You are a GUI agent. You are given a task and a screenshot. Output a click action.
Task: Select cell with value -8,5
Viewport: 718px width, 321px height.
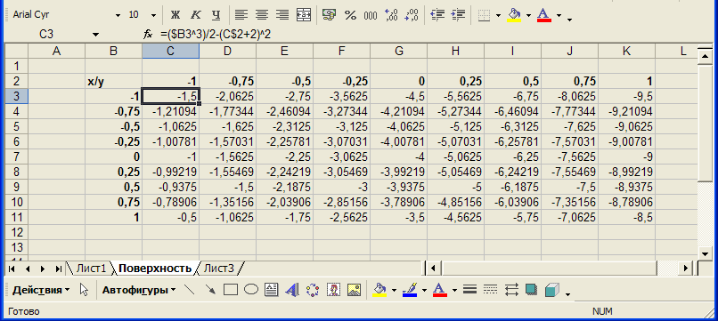(626, 217)
